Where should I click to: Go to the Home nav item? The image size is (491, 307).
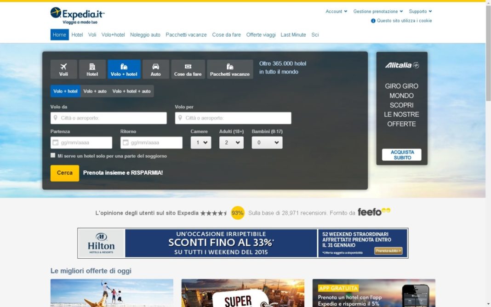click(59, 35)
